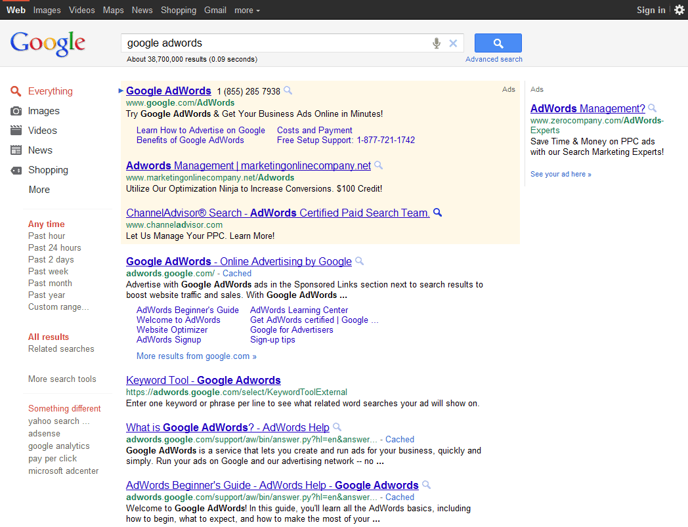Preview 'Online Advertising by Google' result magnifier
The height and width of the screenshot is (527, 688).
click(359, 261)
